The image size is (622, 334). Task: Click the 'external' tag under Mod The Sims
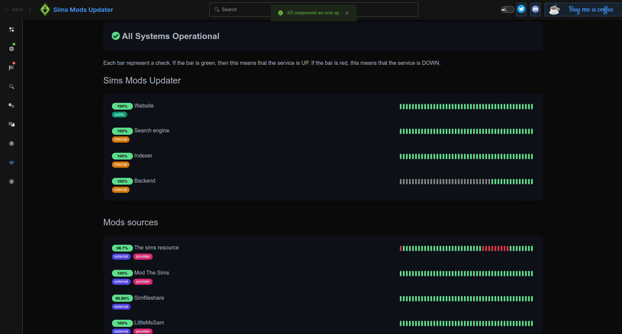pyautogui.click(x=121, y=282)
